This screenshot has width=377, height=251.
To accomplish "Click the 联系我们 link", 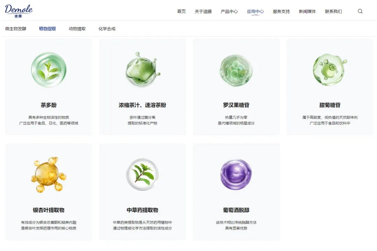I will 333,11.
